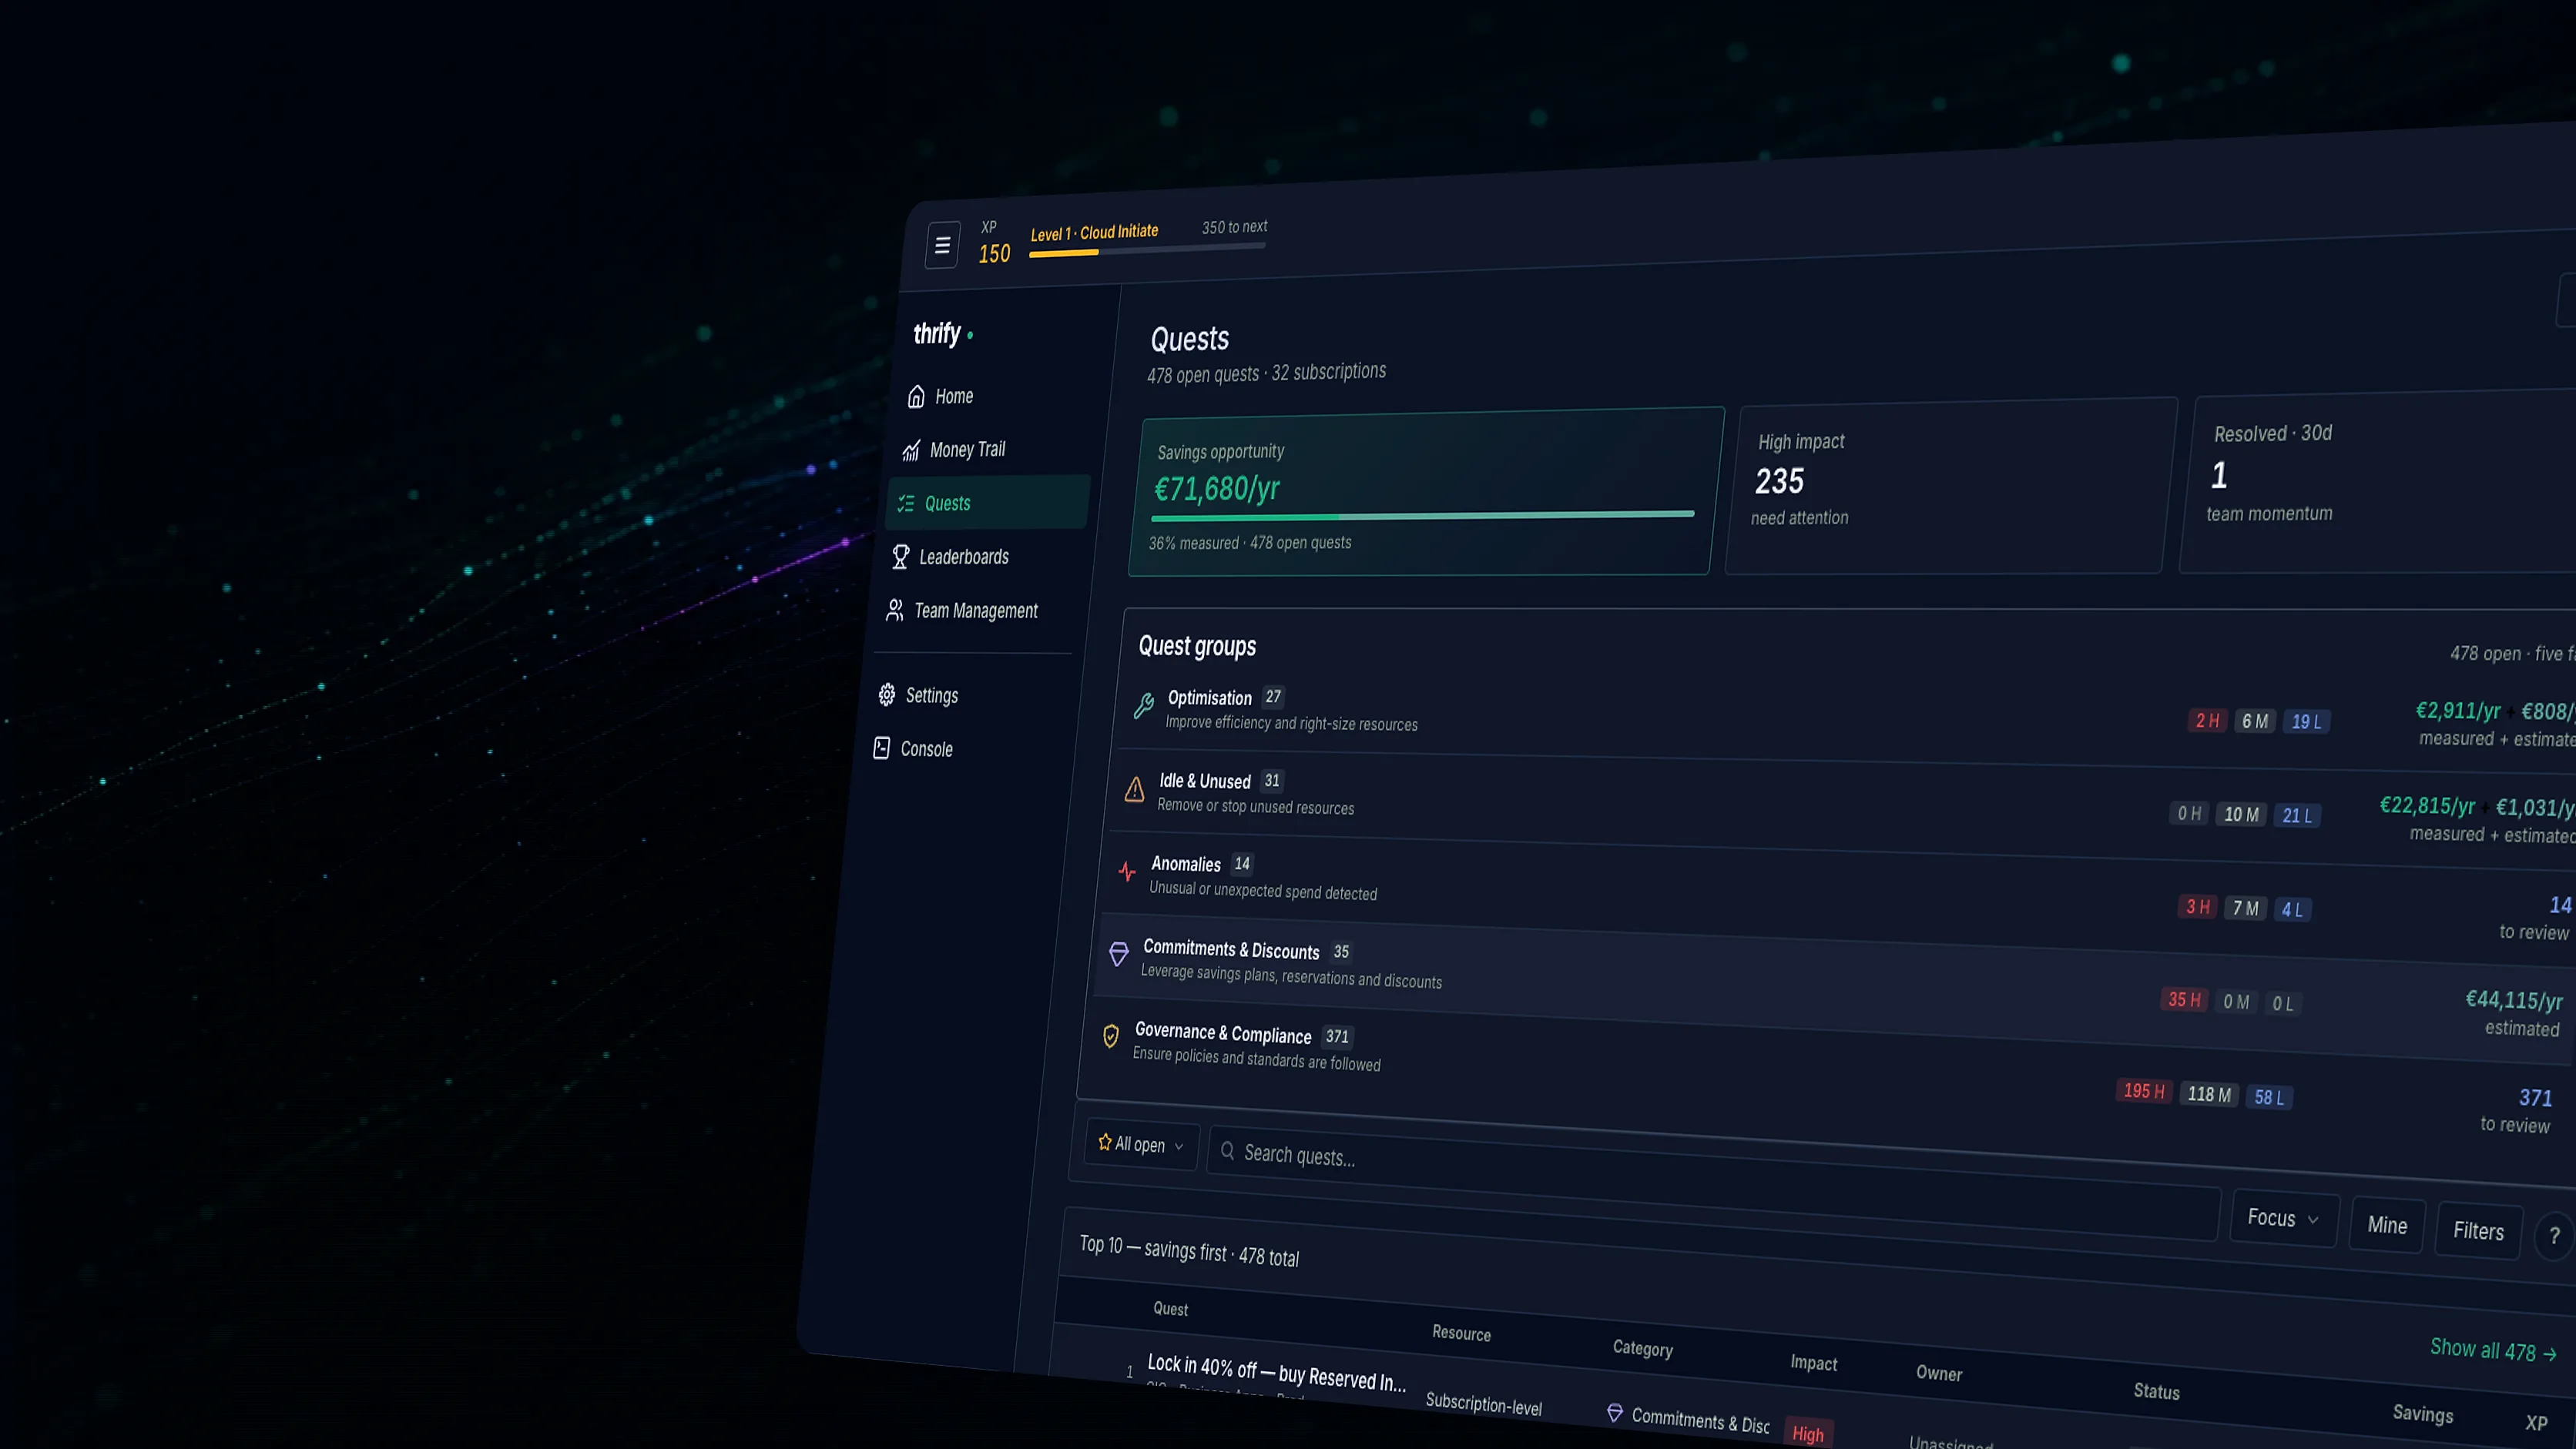Click the 35 H badge in Commitments row
This screenshot has width=2576, height=1449.
click(x=2185, y=999)
